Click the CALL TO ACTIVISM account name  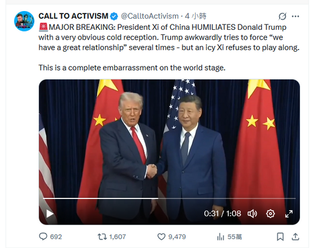(x=73, y=16)
